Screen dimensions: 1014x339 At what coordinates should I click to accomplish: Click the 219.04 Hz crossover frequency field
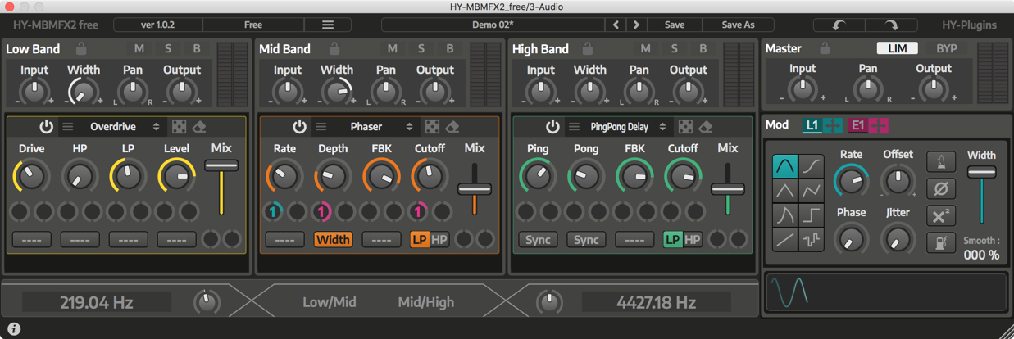(97, 302)
